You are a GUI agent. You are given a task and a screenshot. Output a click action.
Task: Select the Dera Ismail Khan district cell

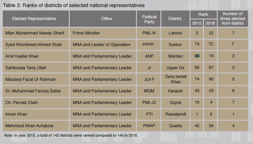tap(175, 79)
